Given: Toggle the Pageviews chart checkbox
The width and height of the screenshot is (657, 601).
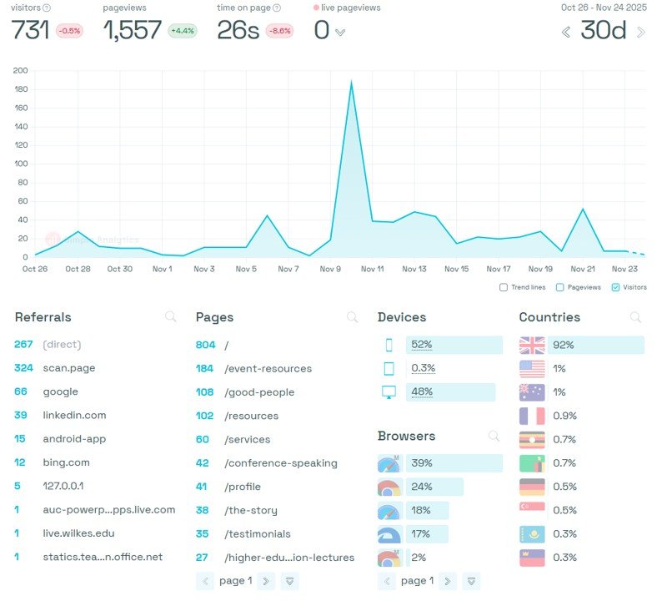Looking at the screenshot, I should 560,287.
